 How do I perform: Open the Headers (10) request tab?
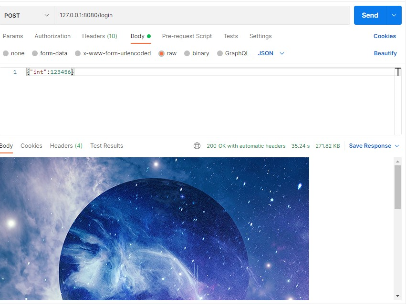(x=100, y=36)
